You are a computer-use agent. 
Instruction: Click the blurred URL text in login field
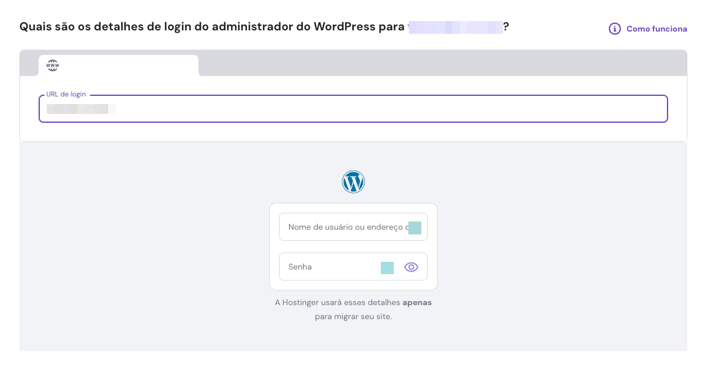(79, 109)
